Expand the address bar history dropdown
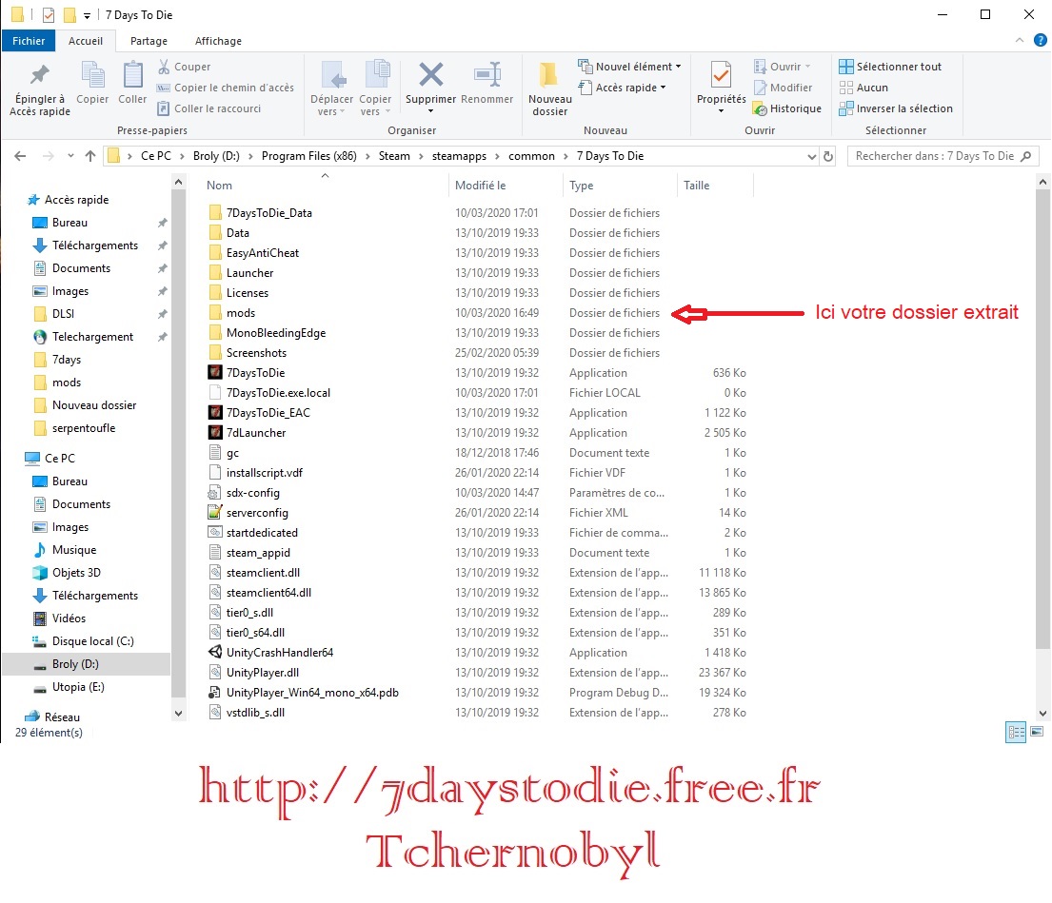This screenshot has height=903, width=1052. [x=812, y=156]
